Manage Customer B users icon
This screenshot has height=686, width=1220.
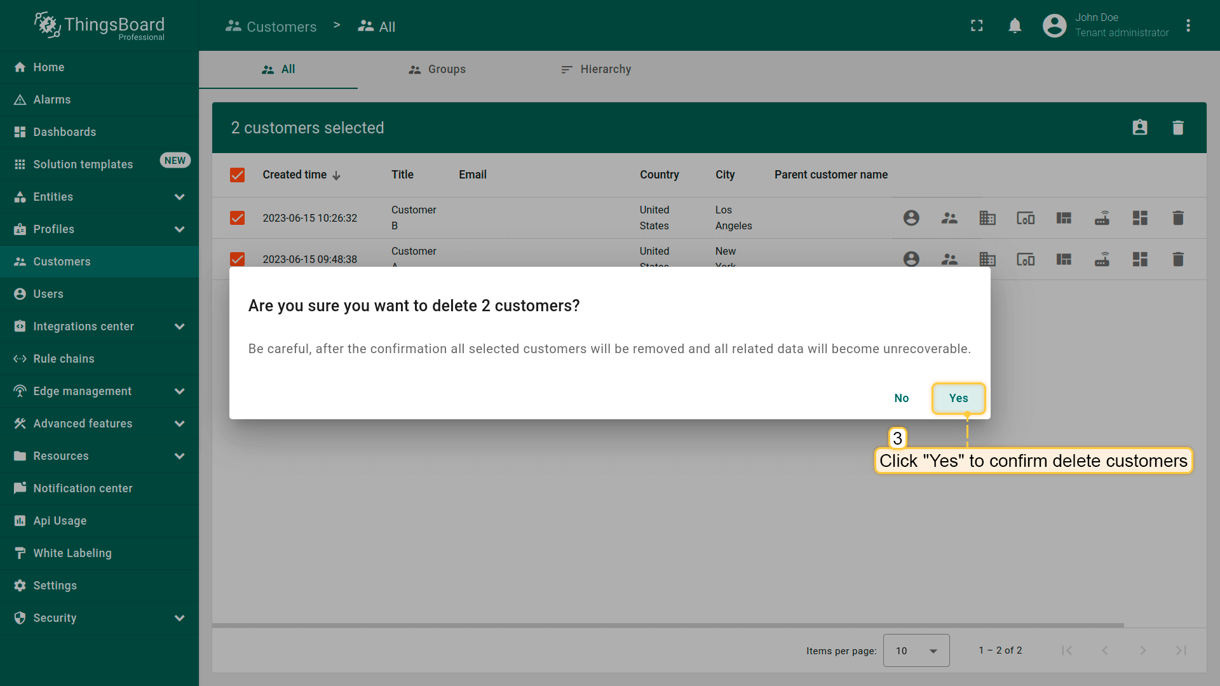(911, 218)
